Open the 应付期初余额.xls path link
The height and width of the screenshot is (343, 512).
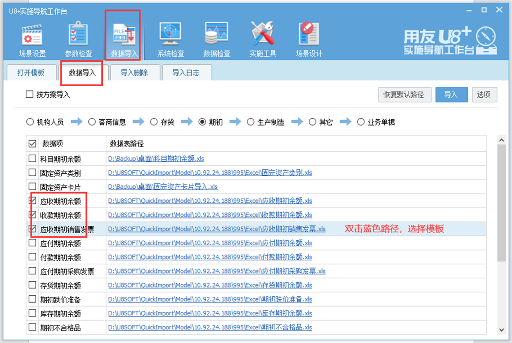point(210,243)
